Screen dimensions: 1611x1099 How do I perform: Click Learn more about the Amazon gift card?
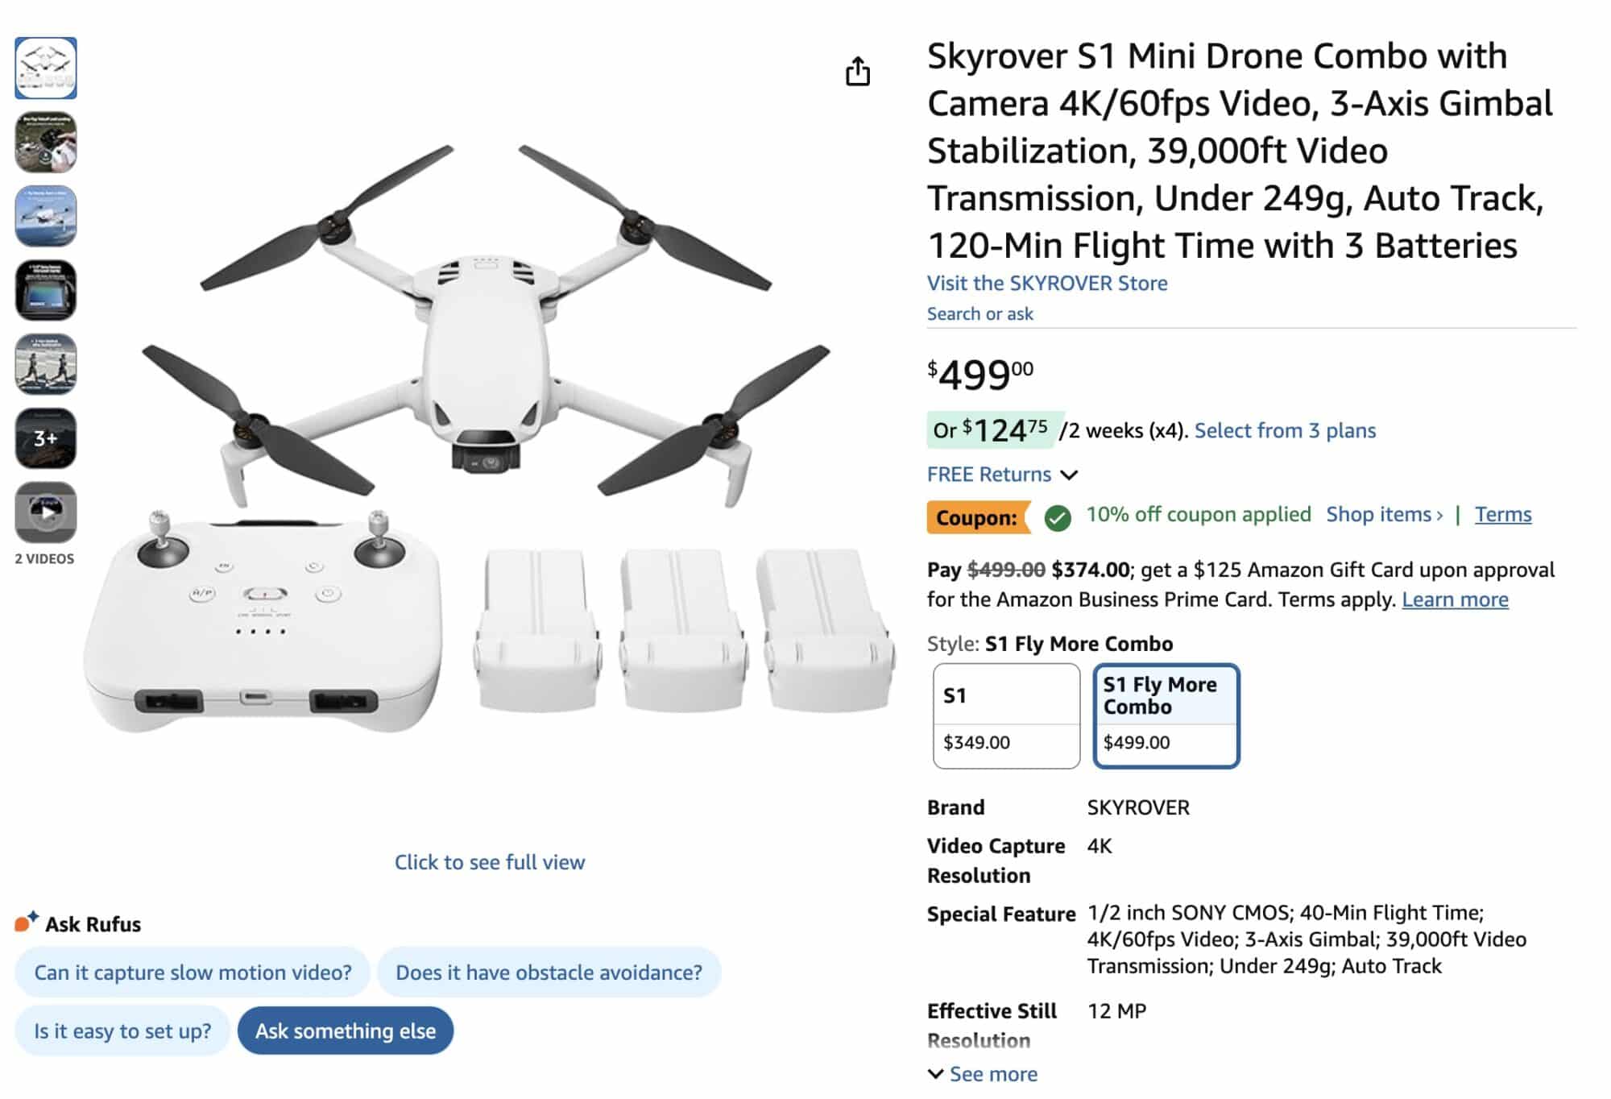point(1455,599)
